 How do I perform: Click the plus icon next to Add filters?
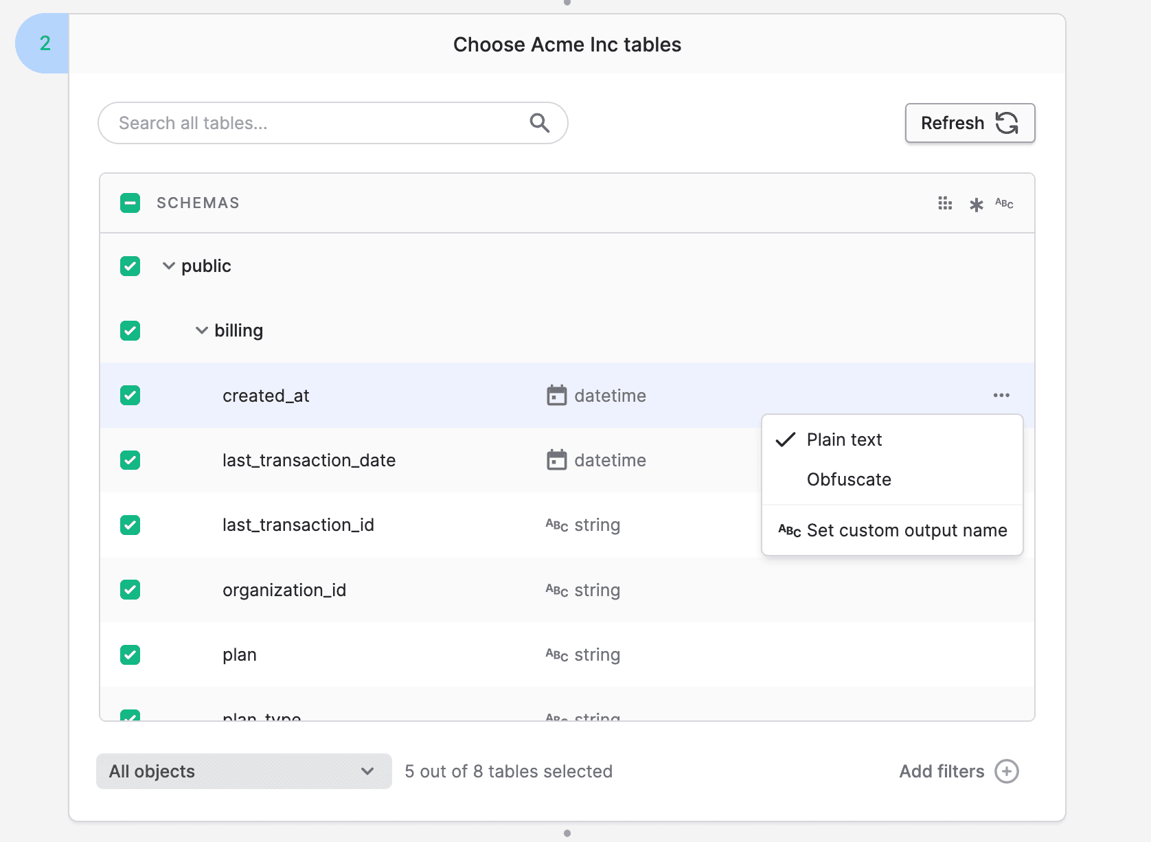1006,771
